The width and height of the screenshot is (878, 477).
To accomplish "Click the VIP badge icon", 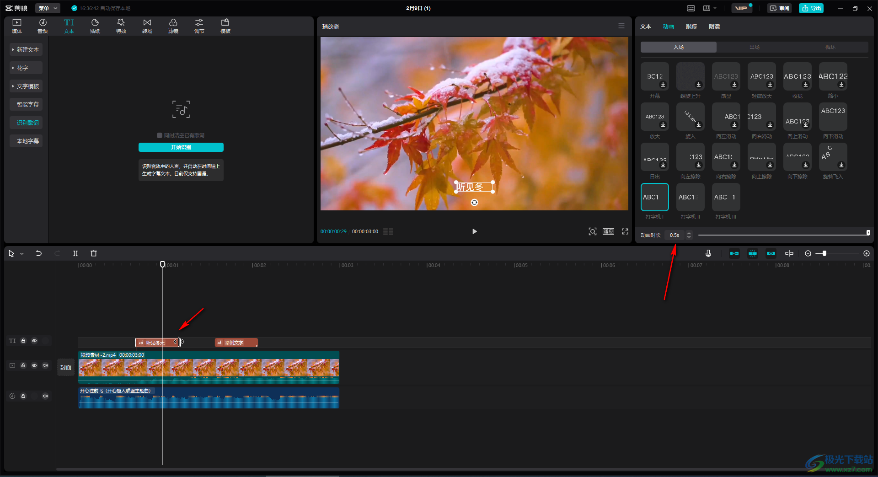I will (741, 8).
